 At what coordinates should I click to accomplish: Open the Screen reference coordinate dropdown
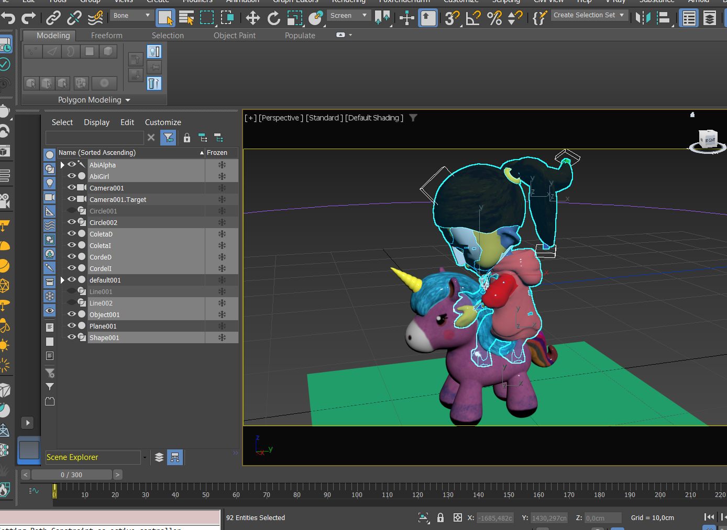348,16
